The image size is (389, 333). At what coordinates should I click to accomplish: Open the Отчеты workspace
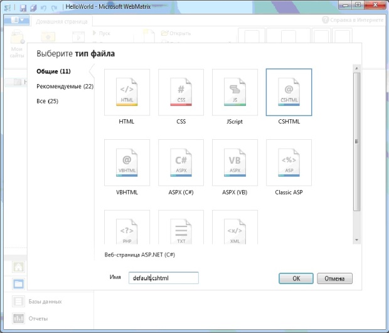[30, 319]
